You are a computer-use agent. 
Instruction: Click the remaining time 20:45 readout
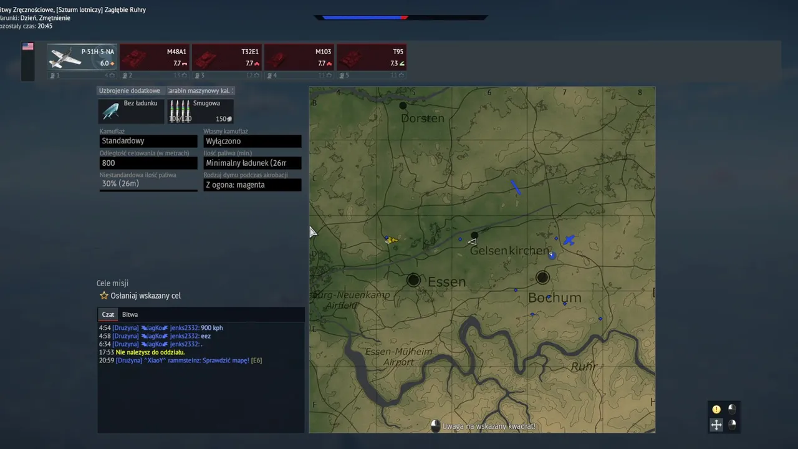pos(45,26)
